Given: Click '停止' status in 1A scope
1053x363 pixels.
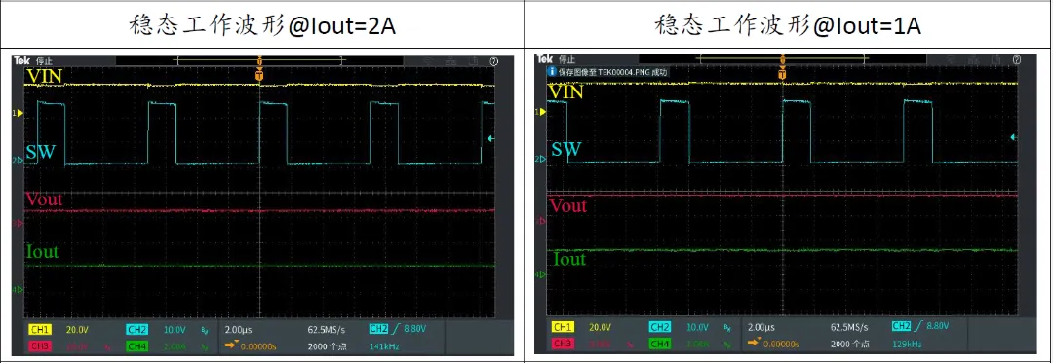Looking at the screenshot, I should (567, 59).
